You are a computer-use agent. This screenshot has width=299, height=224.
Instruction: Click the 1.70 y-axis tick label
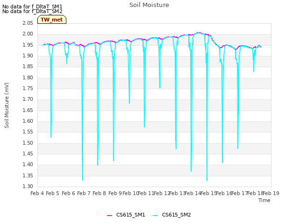(28, 99)
